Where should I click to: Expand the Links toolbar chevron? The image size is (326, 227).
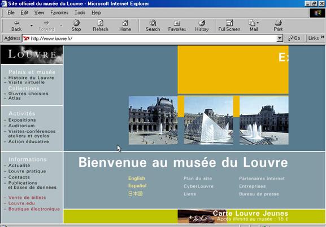pyautogui.click(x=323, y=37)
